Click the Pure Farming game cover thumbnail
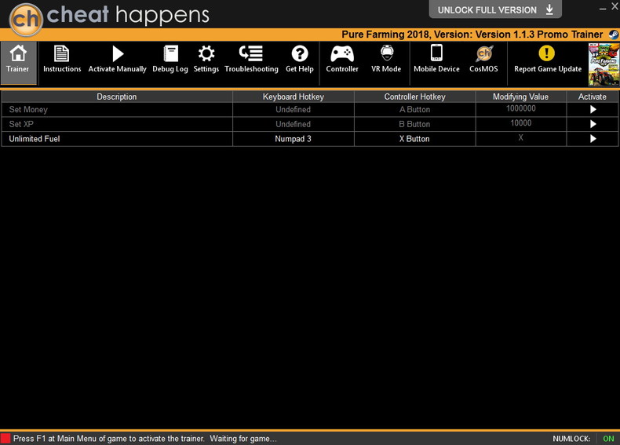This screenshot has width=620, height=445. click(x=604, y=64)
